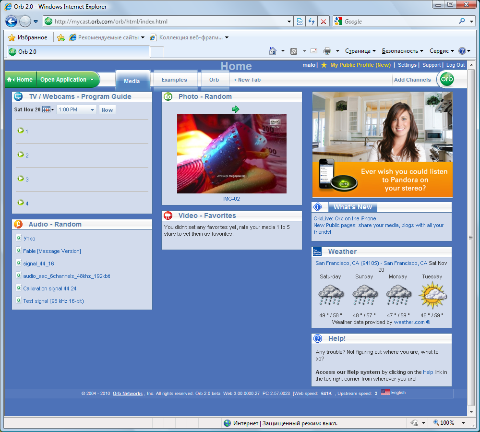Click the What's New info icon
Image resolution: width=480 pixels, height=432 pixels.
(318, 207)
